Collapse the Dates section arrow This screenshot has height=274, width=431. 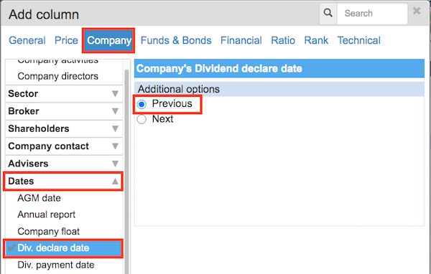click(115, 181)
